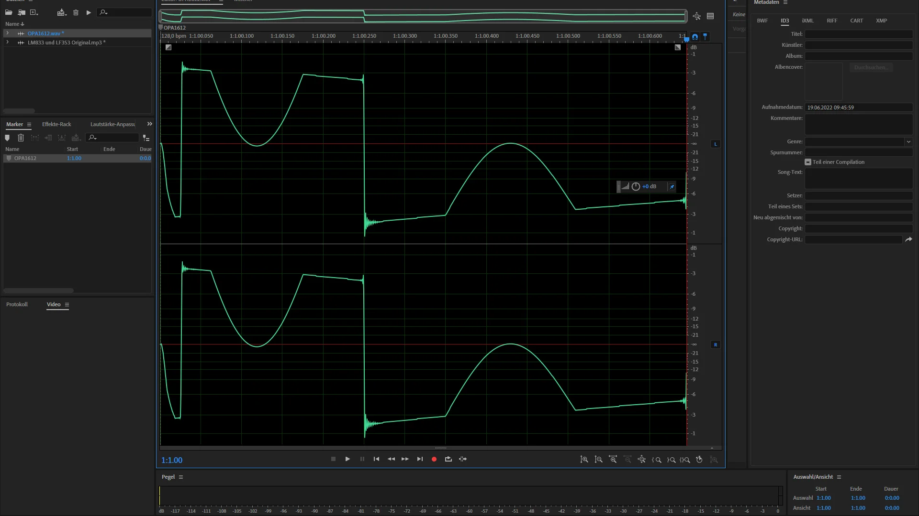919x516 pixels.
Task: Expand the OPA1612.wav file entry
Action: click(7, 33)
